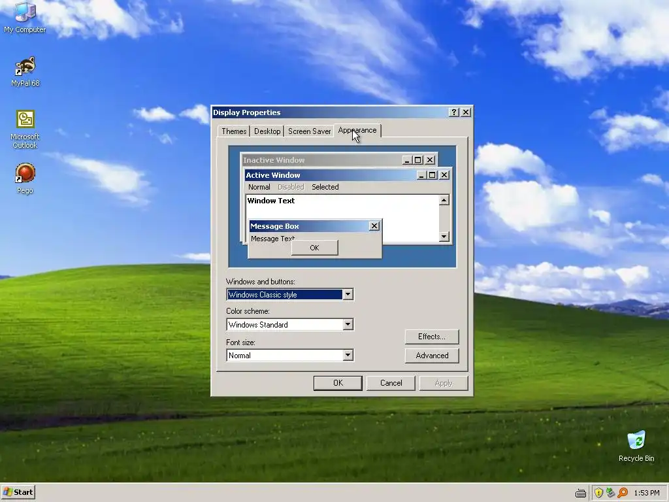Viewport: 669px width, 502px height.
Task: Click the preview scrollbar down arrow
Action: pos(444,237)
